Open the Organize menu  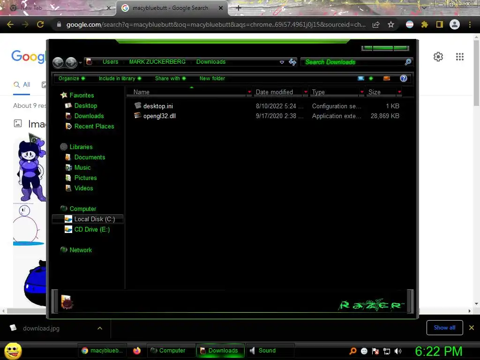pos(72,78)
